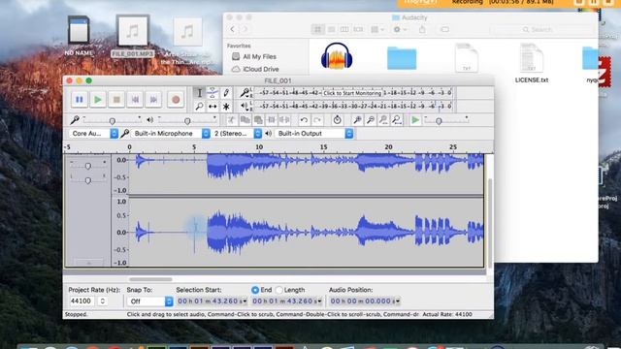The width and height of the screenshot is (621, 349).
Task: Click the Copy icon in edit toolbar
Action: click(x=245, y=120)
